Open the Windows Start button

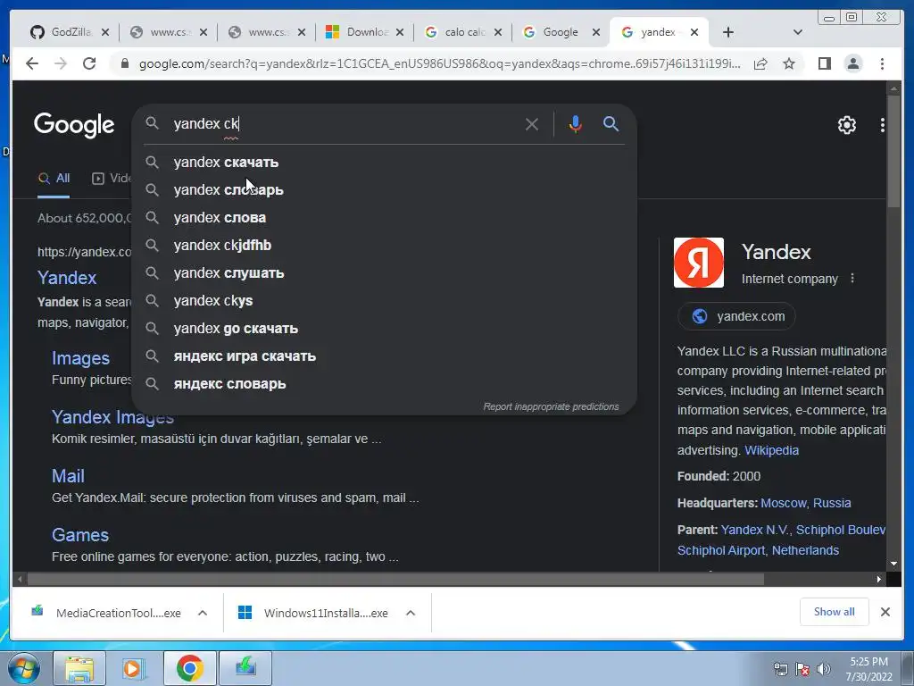(23, 668)
